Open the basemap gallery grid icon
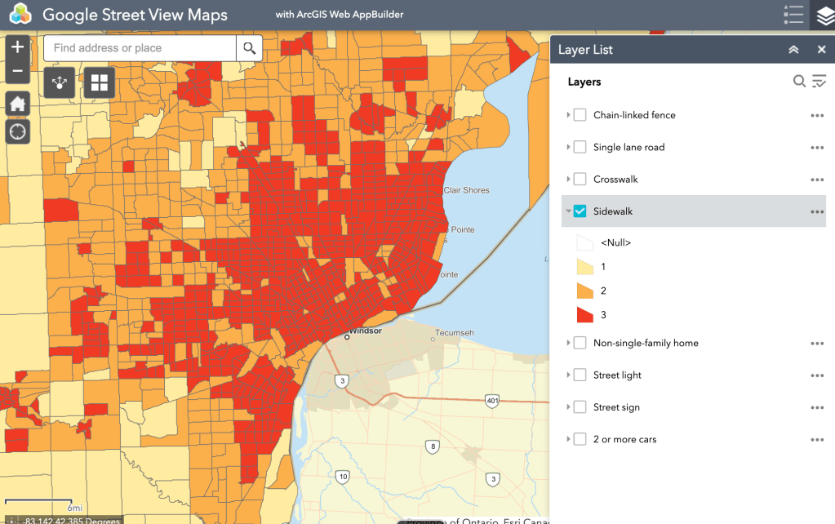This screenshot has width=835, height=524. click(100, 82)
